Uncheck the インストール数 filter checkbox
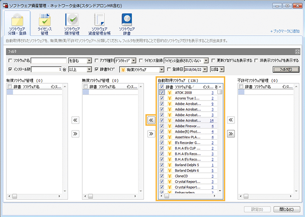The height and width of the screenshot is (217, 305). tap(10, 69)
